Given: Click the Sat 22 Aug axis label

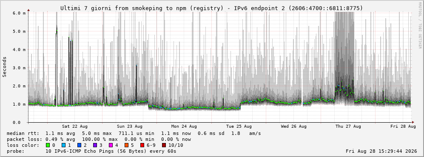Looking at the screenshot, I should pos(74,126).
